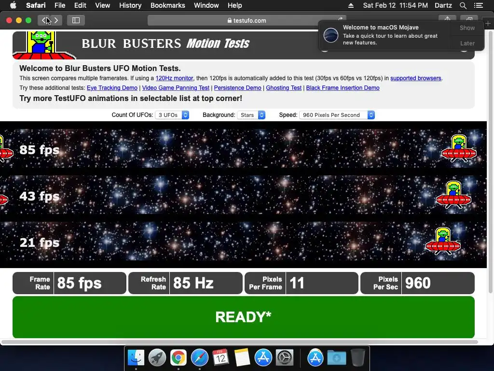Open the App Store icon beside Downloads
This screenshot has width=494, height=371.
(x=316, y=358)
